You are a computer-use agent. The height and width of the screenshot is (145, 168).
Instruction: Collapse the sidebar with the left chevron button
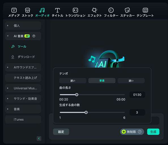(x=39, y=138)
